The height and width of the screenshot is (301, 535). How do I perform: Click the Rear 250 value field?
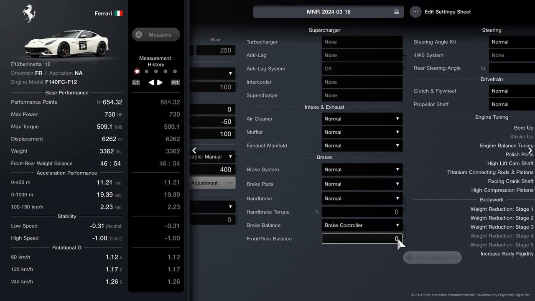click(216, 50)
